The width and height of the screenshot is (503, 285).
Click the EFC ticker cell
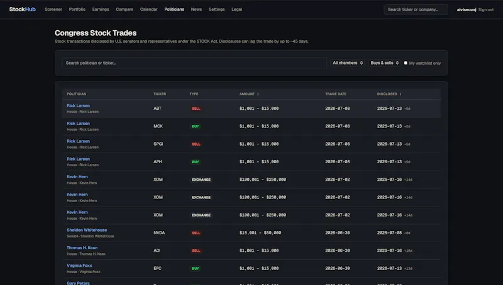tap(158, 268)
